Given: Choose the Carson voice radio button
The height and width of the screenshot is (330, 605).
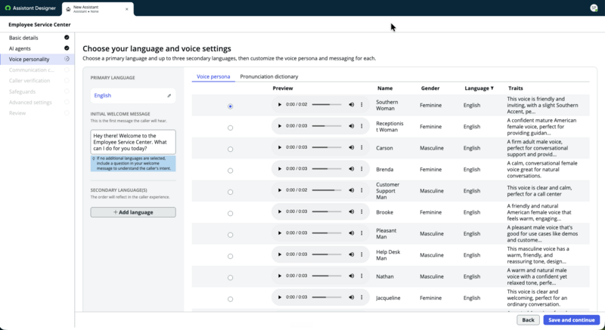Looking at the screenshot, I should (231, 150).
